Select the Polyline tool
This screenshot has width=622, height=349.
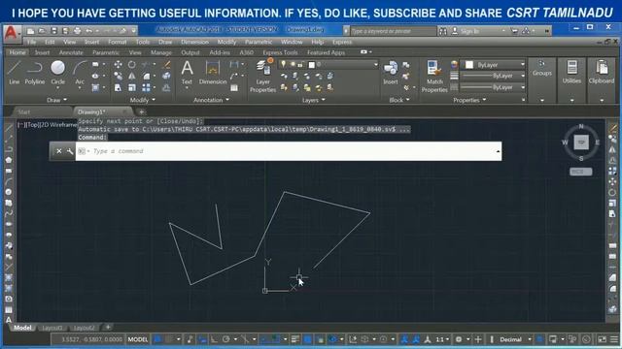point(35,73)
